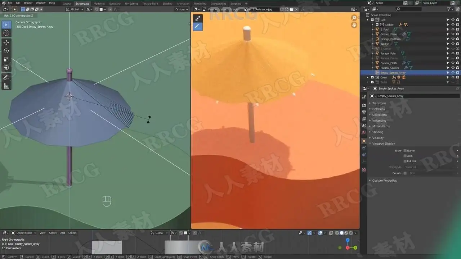Enable the Show Name checkbox

(405, 151)
